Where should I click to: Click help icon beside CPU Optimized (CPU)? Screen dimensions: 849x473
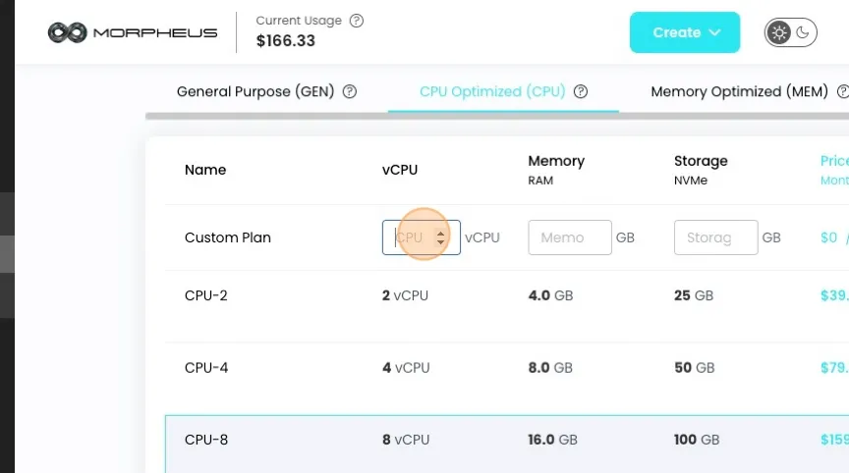tap(581, 91)
